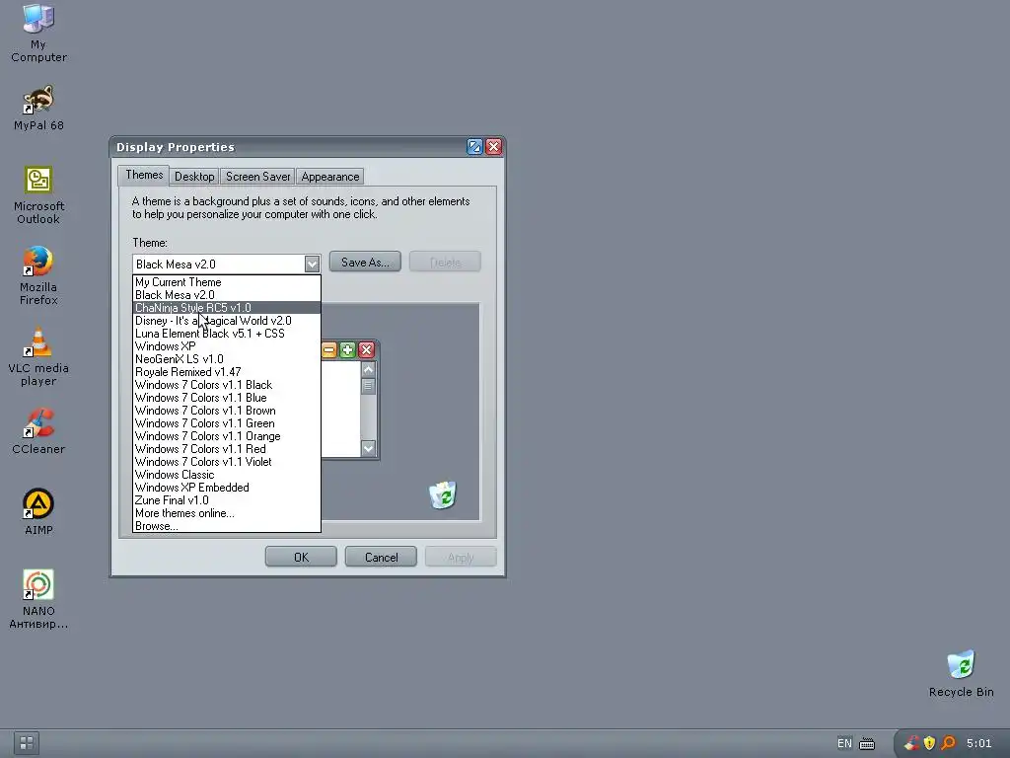Click the EN language indicator

coord(844,743)
